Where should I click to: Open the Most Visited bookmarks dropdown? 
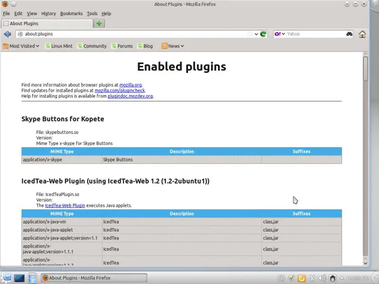[21, 46]
